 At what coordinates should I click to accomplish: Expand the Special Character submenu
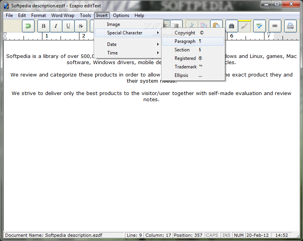pos(128,33)
